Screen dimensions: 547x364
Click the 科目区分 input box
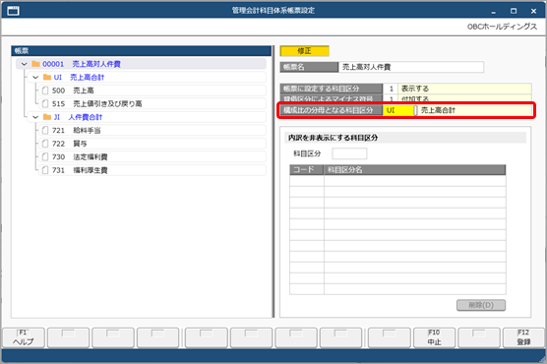tap(349, 153)
